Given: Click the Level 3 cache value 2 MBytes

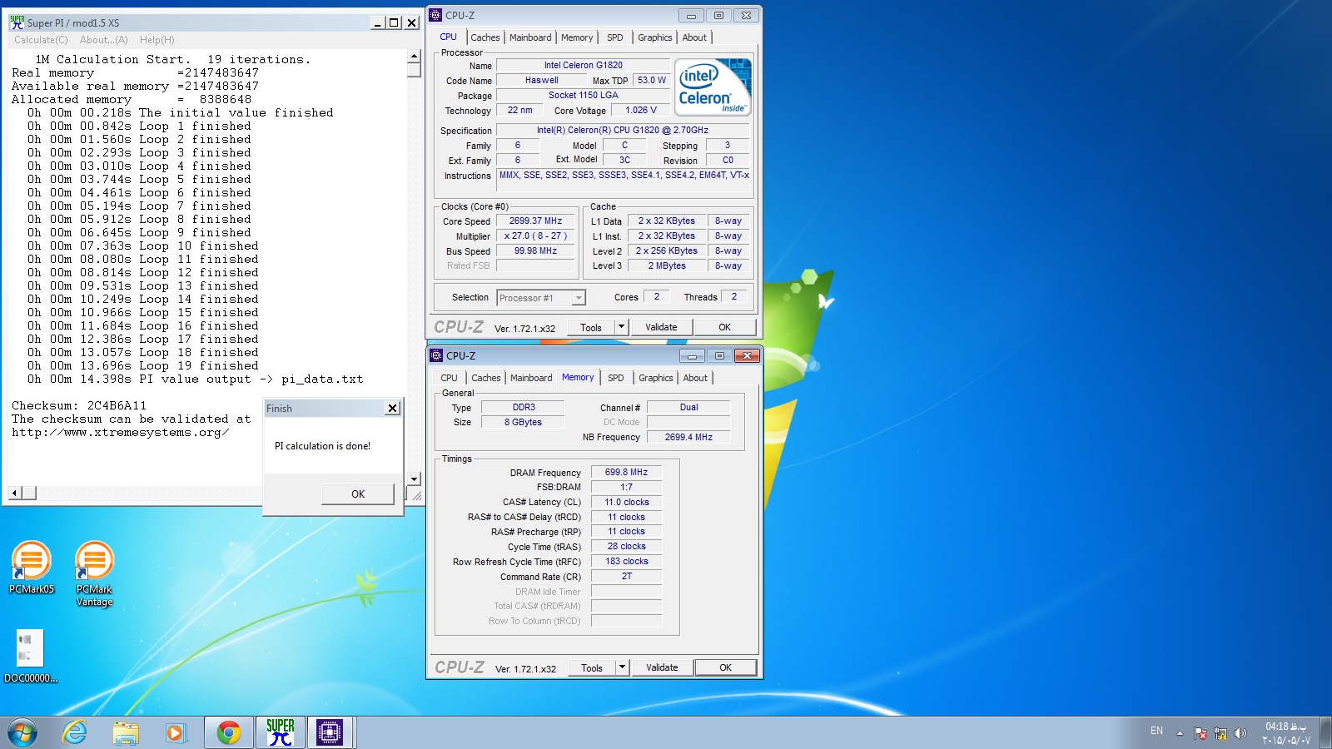Looking at the screenshot, I should (x=667, y=265).
